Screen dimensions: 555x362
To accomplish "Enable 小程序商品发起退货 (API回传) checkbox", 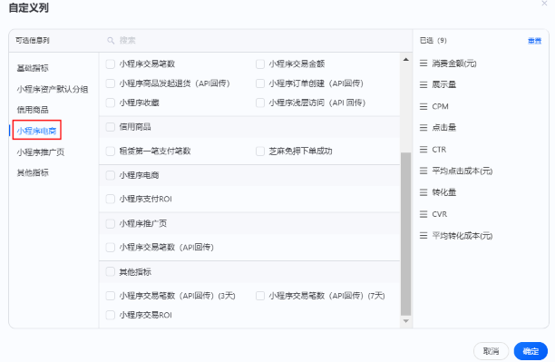I will [x=111, y=83].
